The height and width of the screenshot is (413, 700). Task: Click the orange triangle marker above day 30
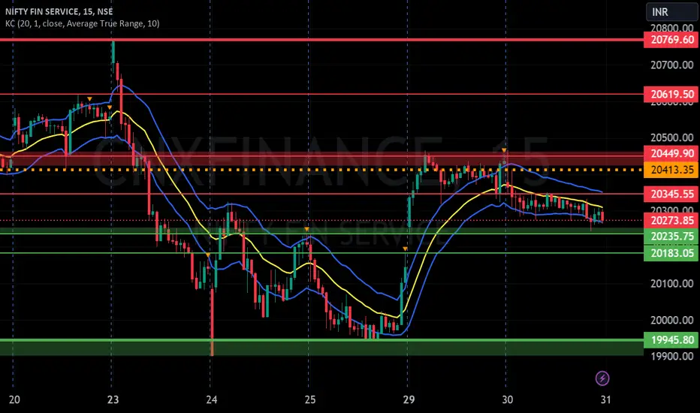pyautogui.click(x=504, y=150)
